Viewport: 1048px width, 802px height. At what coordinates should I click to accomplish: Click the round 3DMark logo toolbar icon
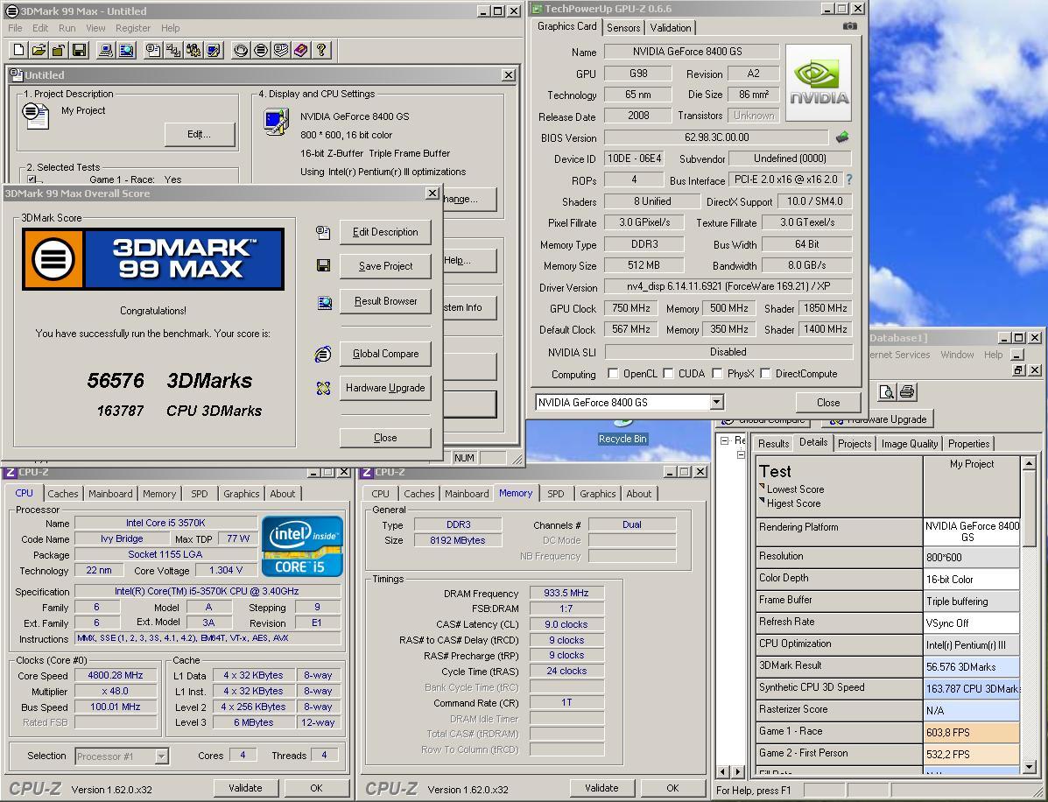pos(261,50)
